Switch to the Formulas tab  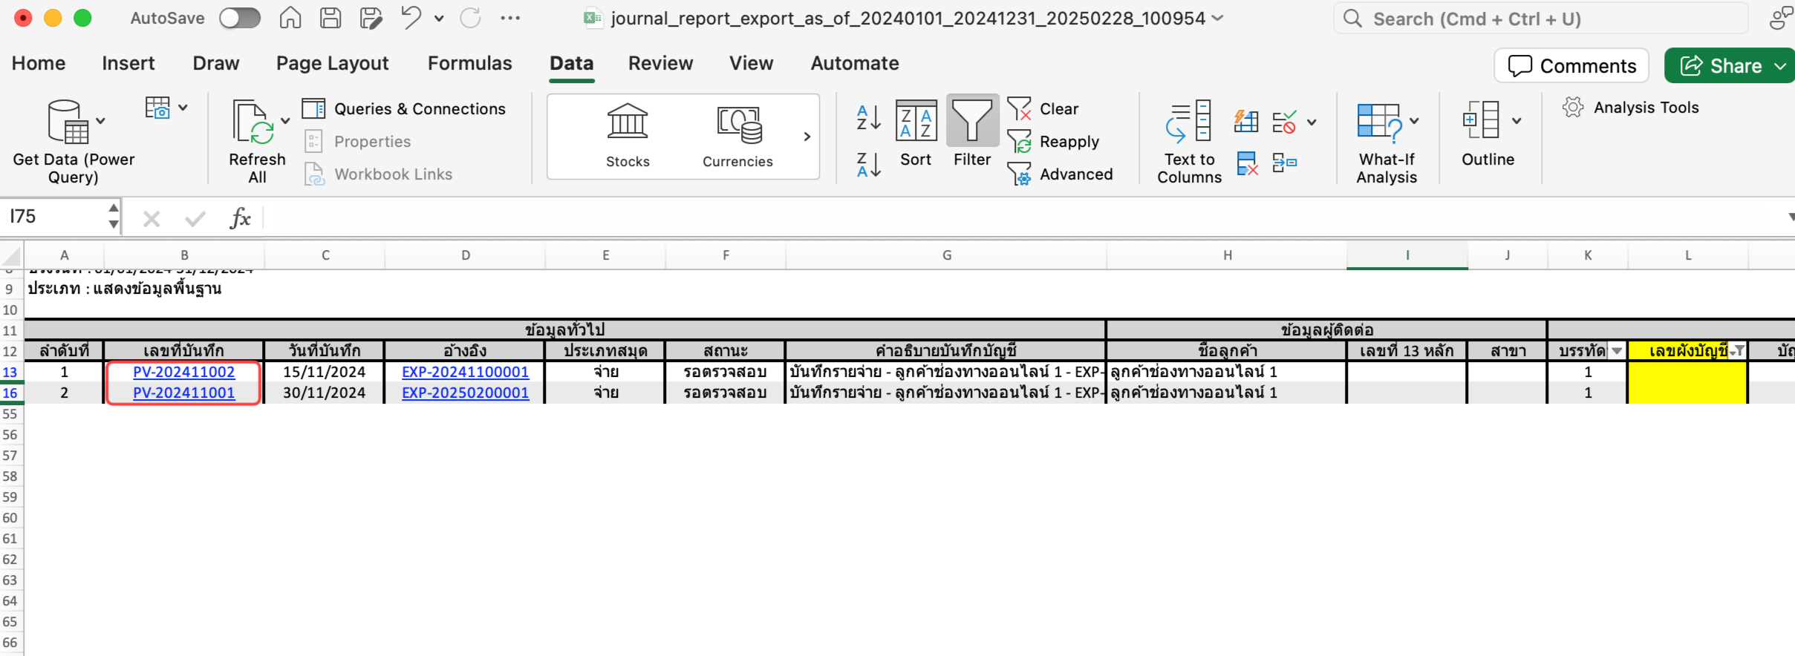coord(470,64)
